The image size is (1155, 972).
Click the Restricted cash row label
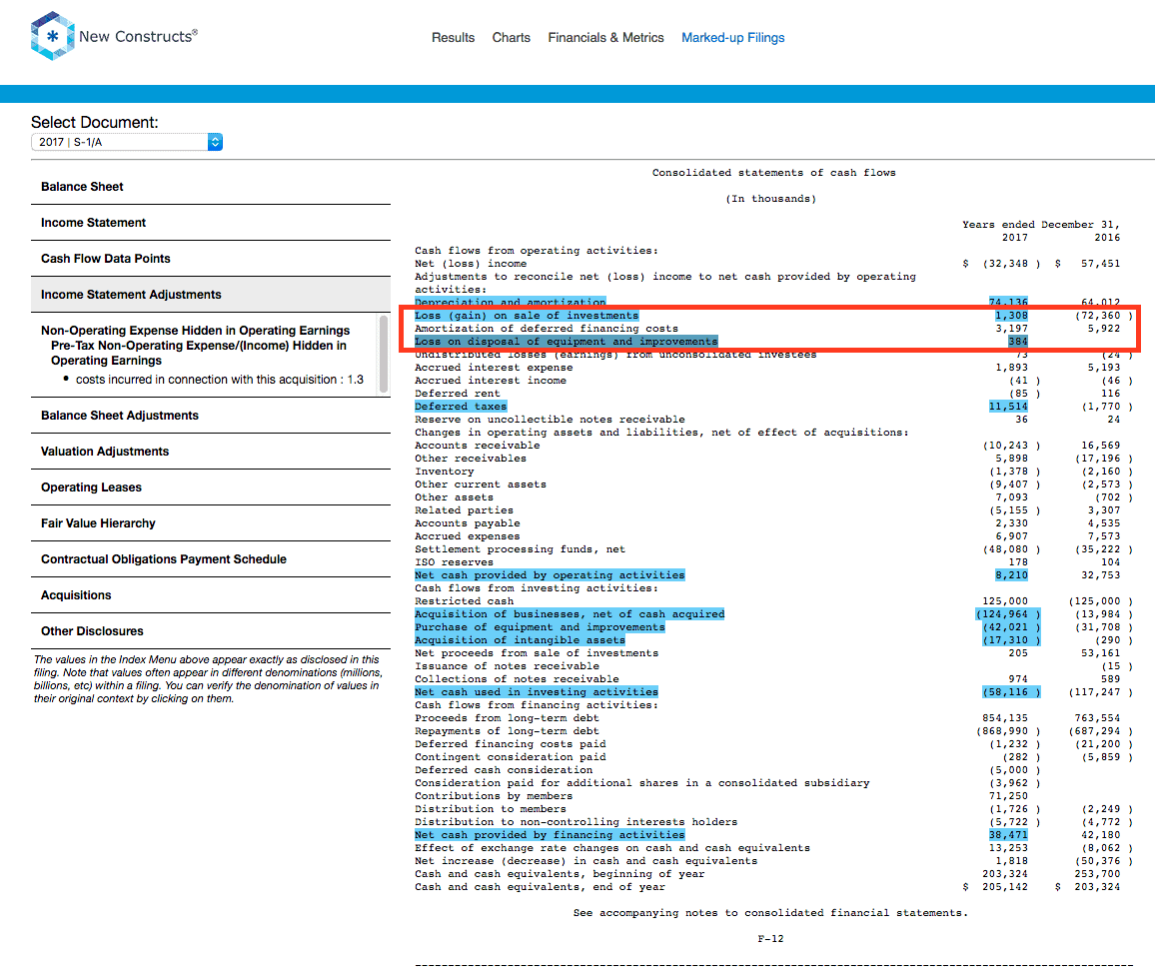(x=464, y=600)
